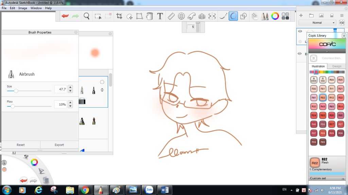
Task: Click the Flow value field showing 10%
Action: click(60, 104)
